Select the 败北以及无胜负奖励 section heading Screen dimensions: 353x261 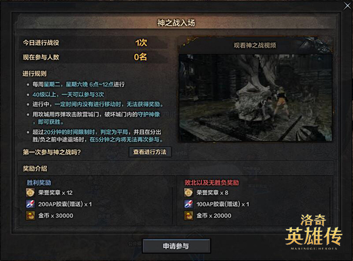(x=212, y=183)
